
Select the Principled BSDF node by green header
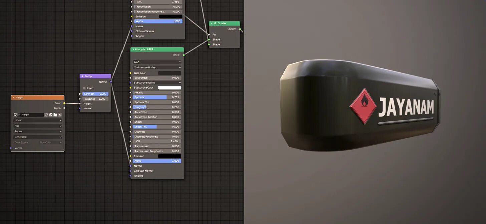pos(157,50)
